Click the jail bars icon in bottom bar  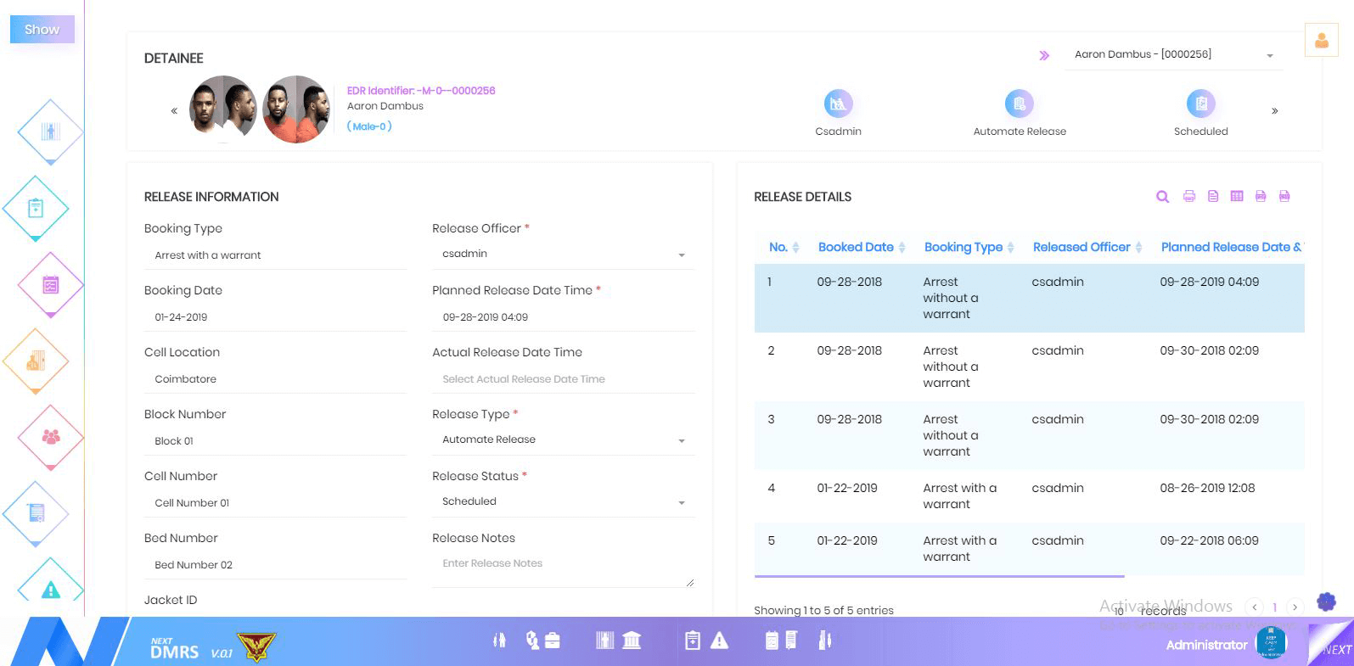(x=604, y=641)
